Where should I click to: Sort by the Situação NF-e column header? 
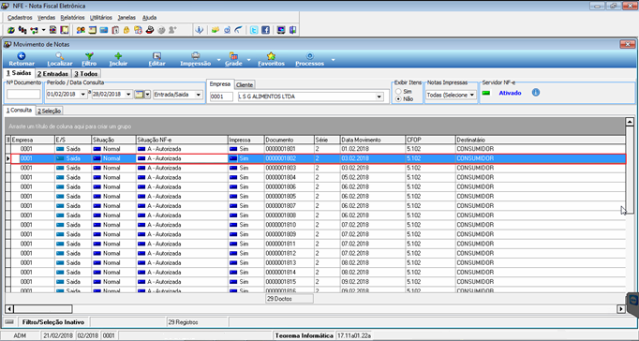pyautogui.click(x=182, y=140)
